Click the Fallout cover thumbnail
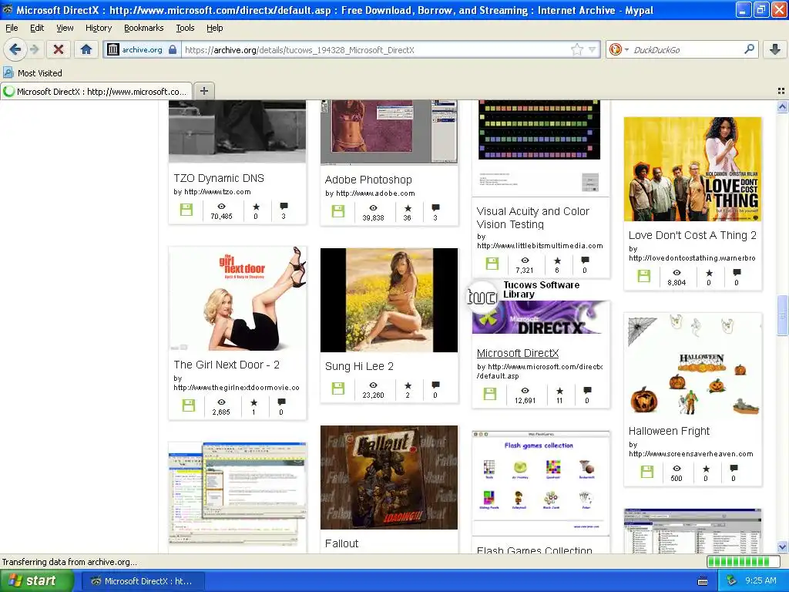The image size is (789, 592). [x=389, y=477]
